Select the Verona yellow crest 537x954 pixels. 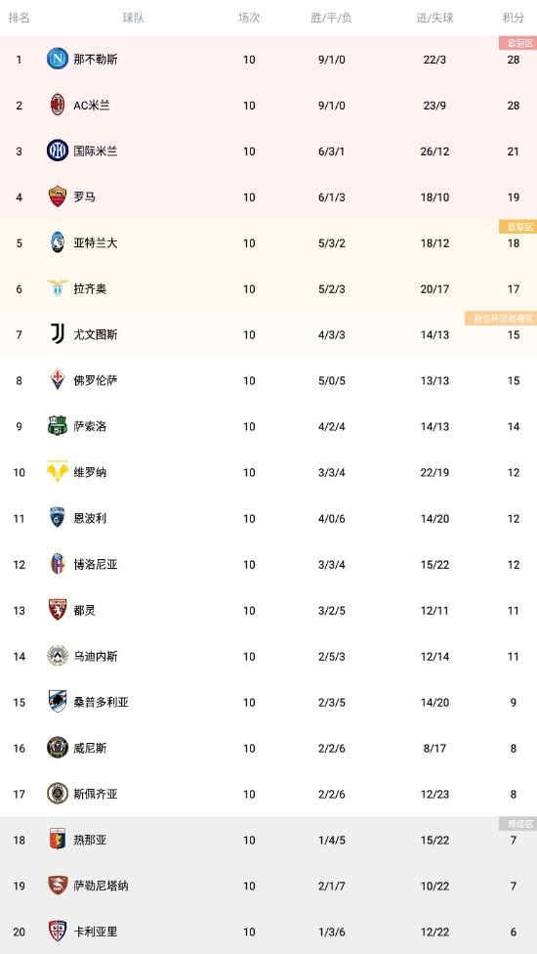[58, 472]
